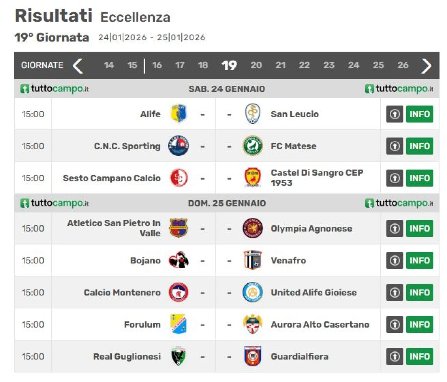The height and width of the screenshot is (382, 447).
Task: Click the FC Matese team logo
Action: tap(252, 146)
